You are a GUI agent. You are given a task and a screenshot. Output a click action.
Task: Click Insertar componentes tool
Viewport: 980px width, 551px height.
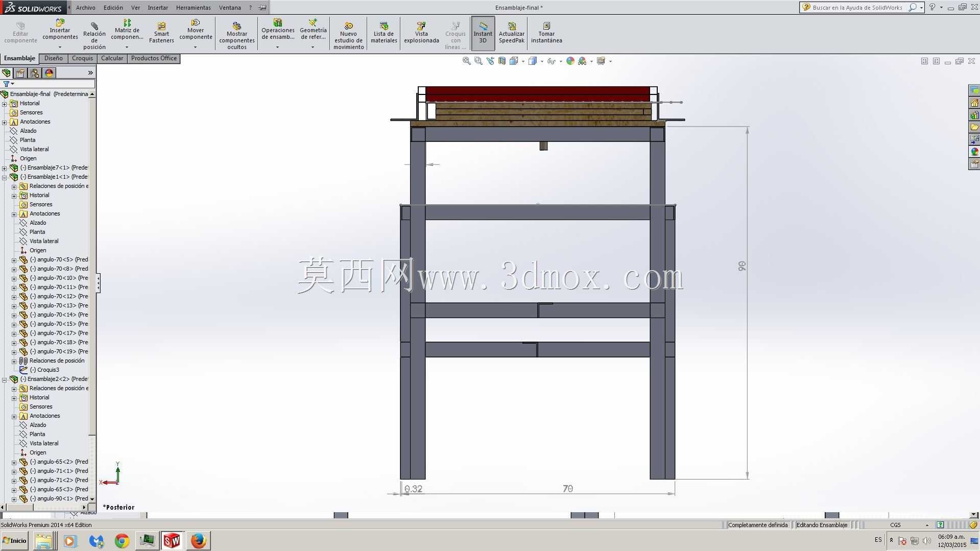pyautogui.click(x=60, y=30)
